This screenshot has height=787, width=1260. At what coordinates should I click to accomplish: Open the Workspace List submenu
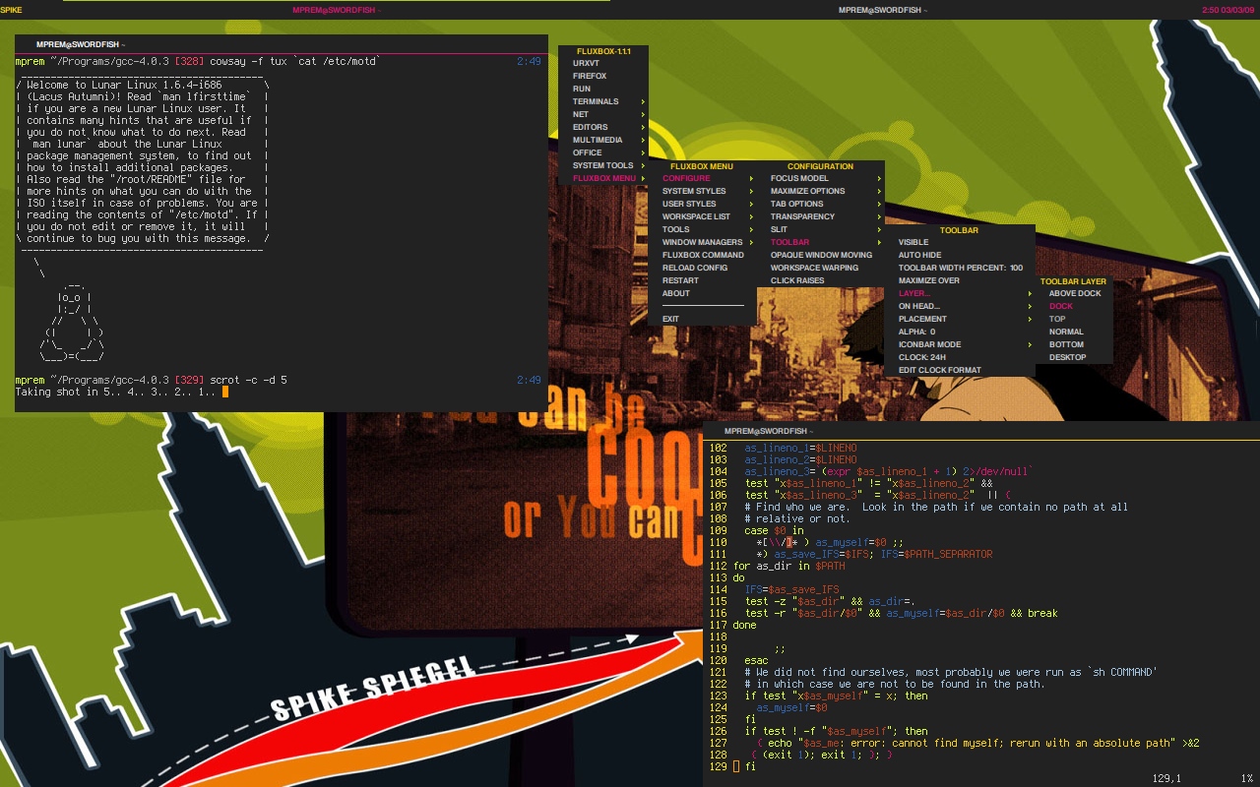pos(703,216)
